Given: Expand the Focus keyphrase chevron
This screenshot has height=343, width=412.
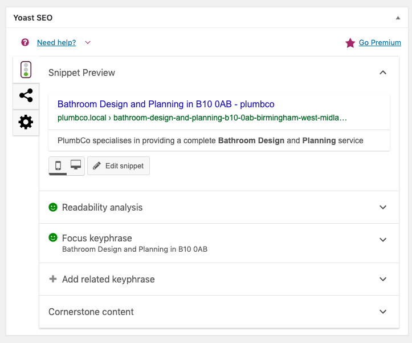Looking at the screenshot, I should (383, 240).
